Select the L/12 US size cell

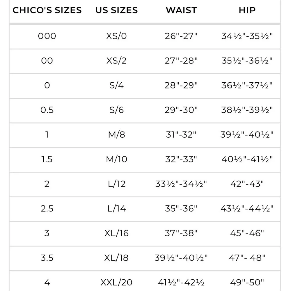[117, 184]
